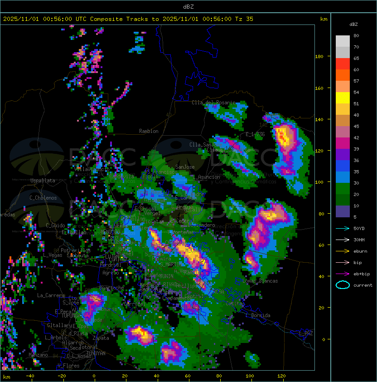Viewport: 377px width, 382px height.
Task: Click the 'La_Carrera' map label
Action: (51, 295)
